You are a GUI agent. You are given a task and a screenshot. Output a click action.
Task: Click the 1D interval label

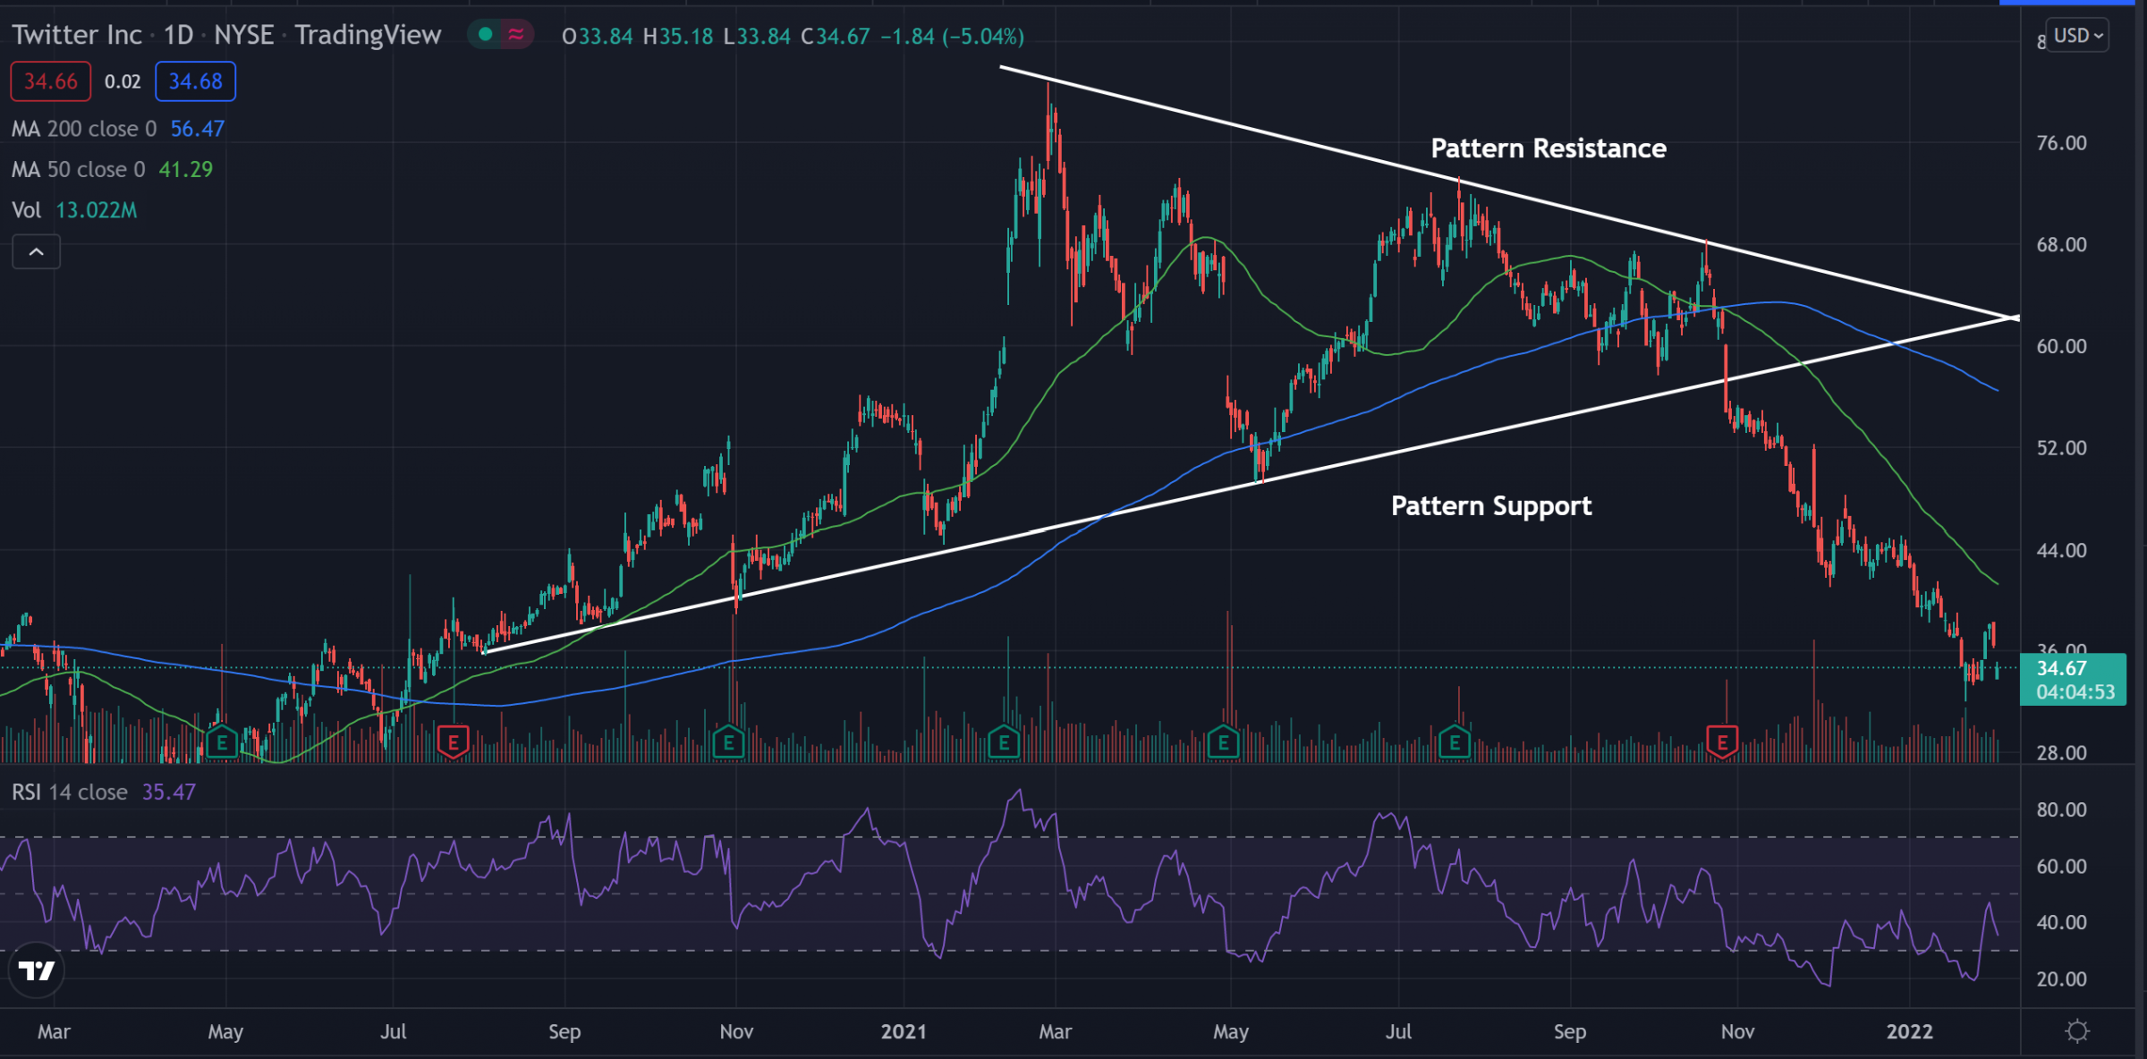coord(178,35)
